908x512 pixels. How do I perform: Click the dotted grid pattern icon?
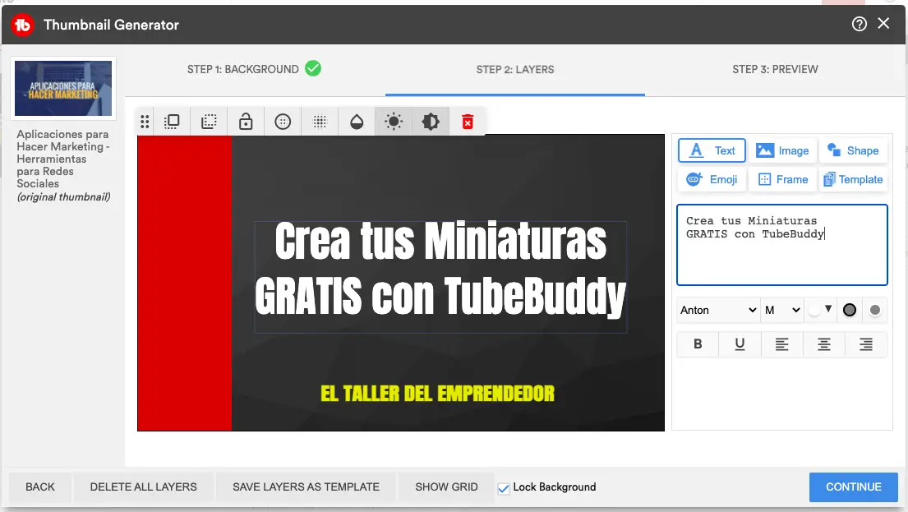pyautogui.click(x=320, y=122)
